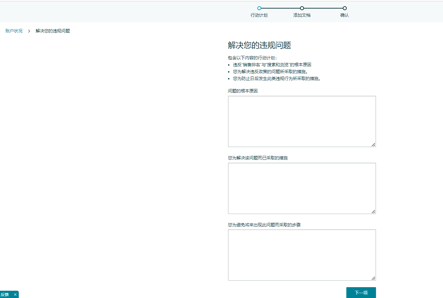Open the 账户状况 breadcrumb link
This screenshot has width=443, height=298.
(x=14, y=31)
